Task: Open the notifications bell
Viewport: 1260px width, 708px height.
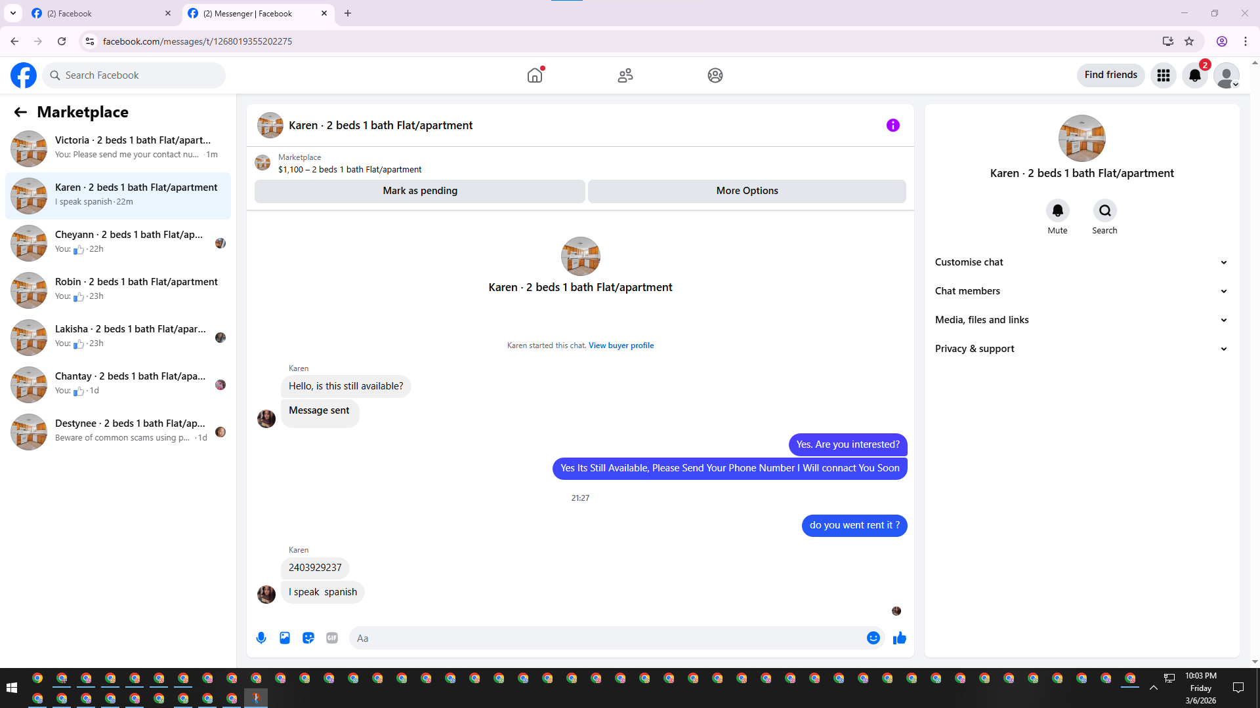Action: click(x=1194, y=75)
